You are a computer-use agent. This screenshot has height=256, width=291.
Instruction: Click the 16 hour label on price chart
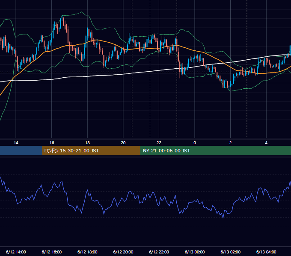tap(52, 143)
